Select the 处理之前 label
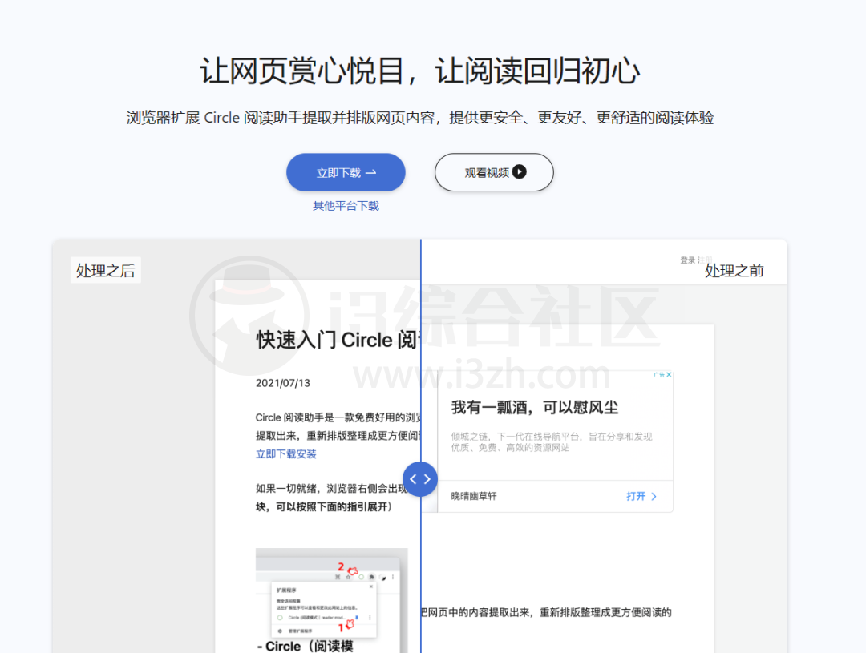The height and width of the screenshot is (653, 866). (x=734, y=271)
